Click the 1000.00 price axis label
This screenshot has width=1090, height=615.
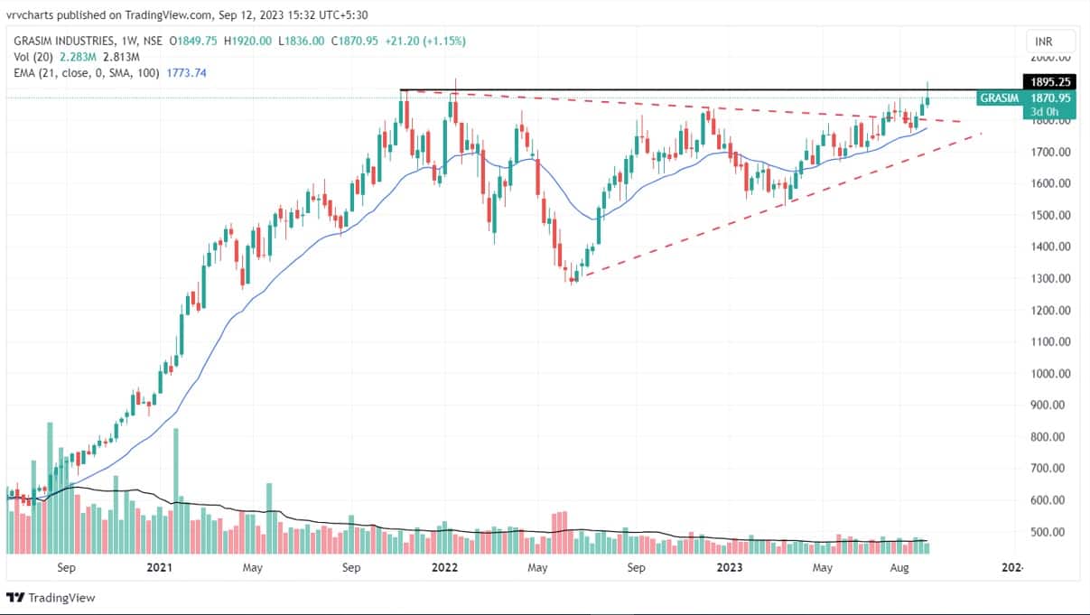pos(1051,374)
